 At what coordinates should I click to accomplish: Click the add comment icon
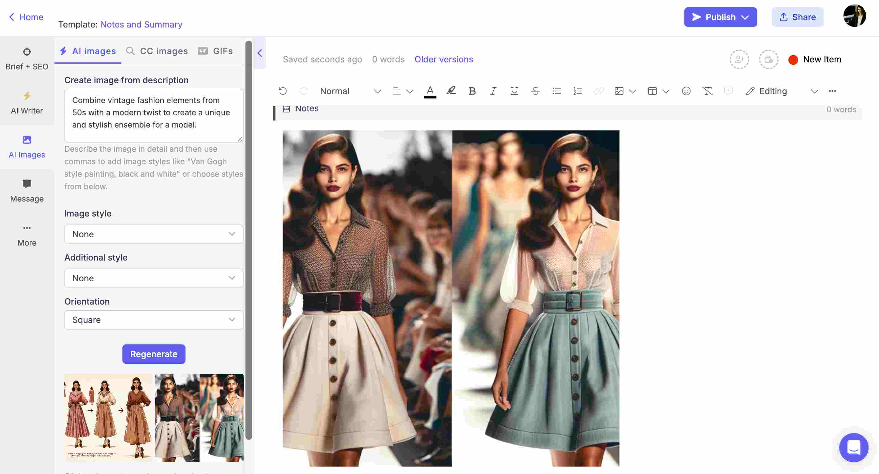pyautogui.click(x=728, y=91)
